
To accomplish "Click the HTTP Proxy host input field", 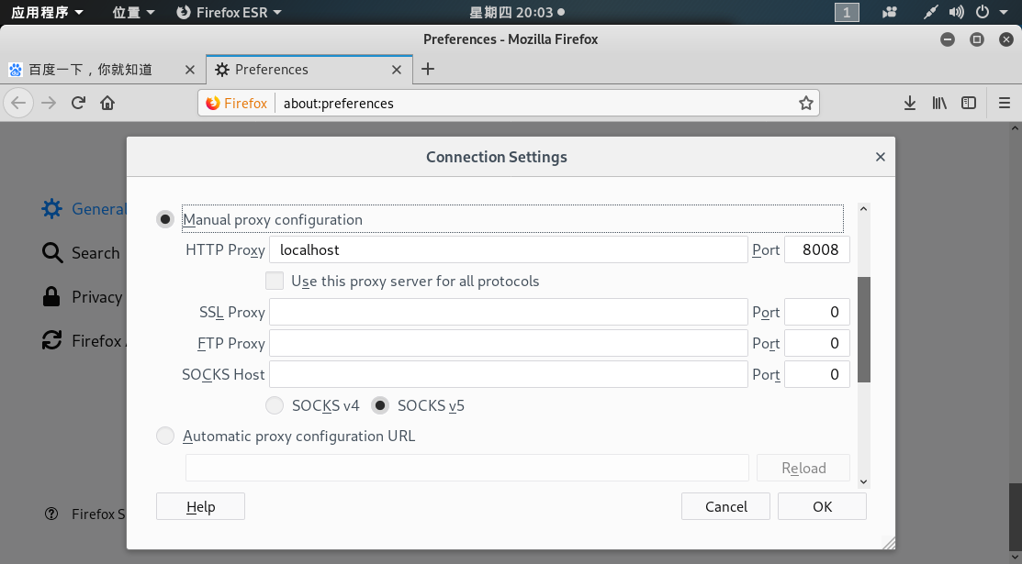I will [x=509, y=249].
